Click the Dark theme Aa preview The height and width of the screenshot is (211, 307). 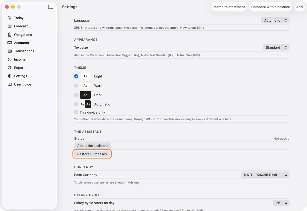click(85, 95)
